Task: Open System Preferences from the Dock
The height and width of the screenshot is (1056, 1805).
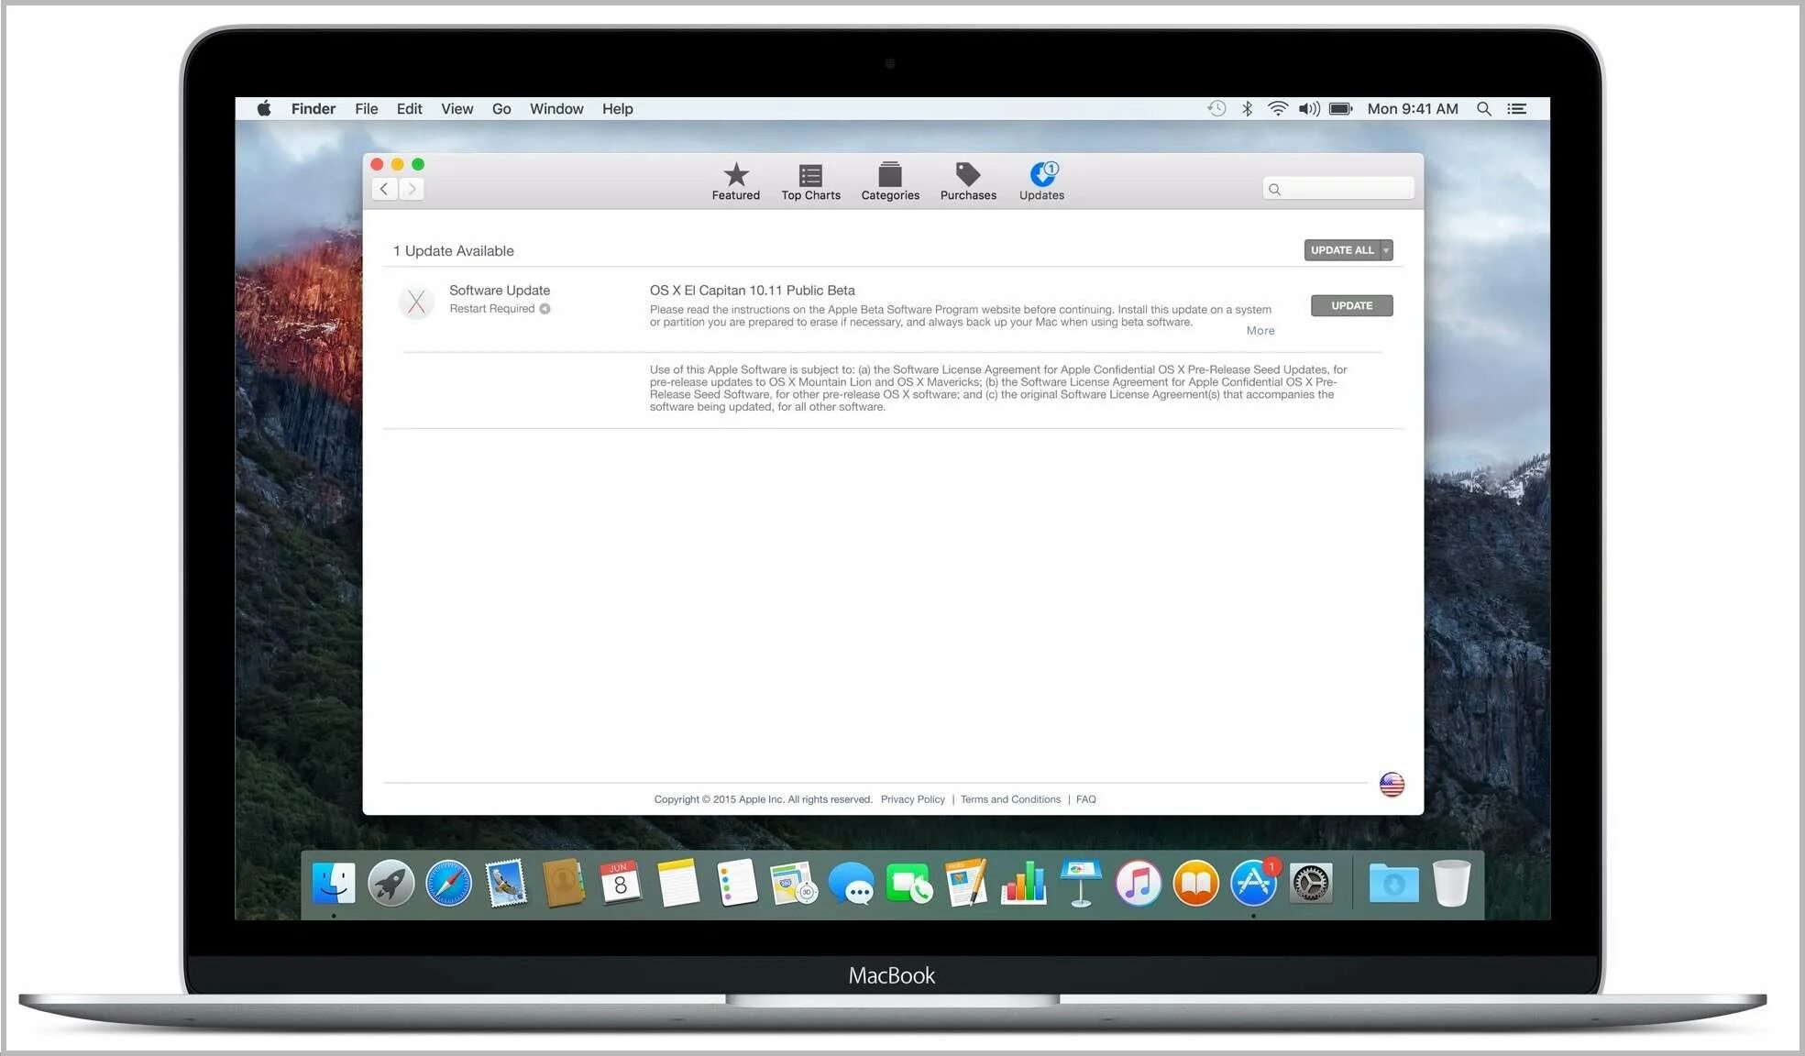Action: click(x=1311, y=881)
